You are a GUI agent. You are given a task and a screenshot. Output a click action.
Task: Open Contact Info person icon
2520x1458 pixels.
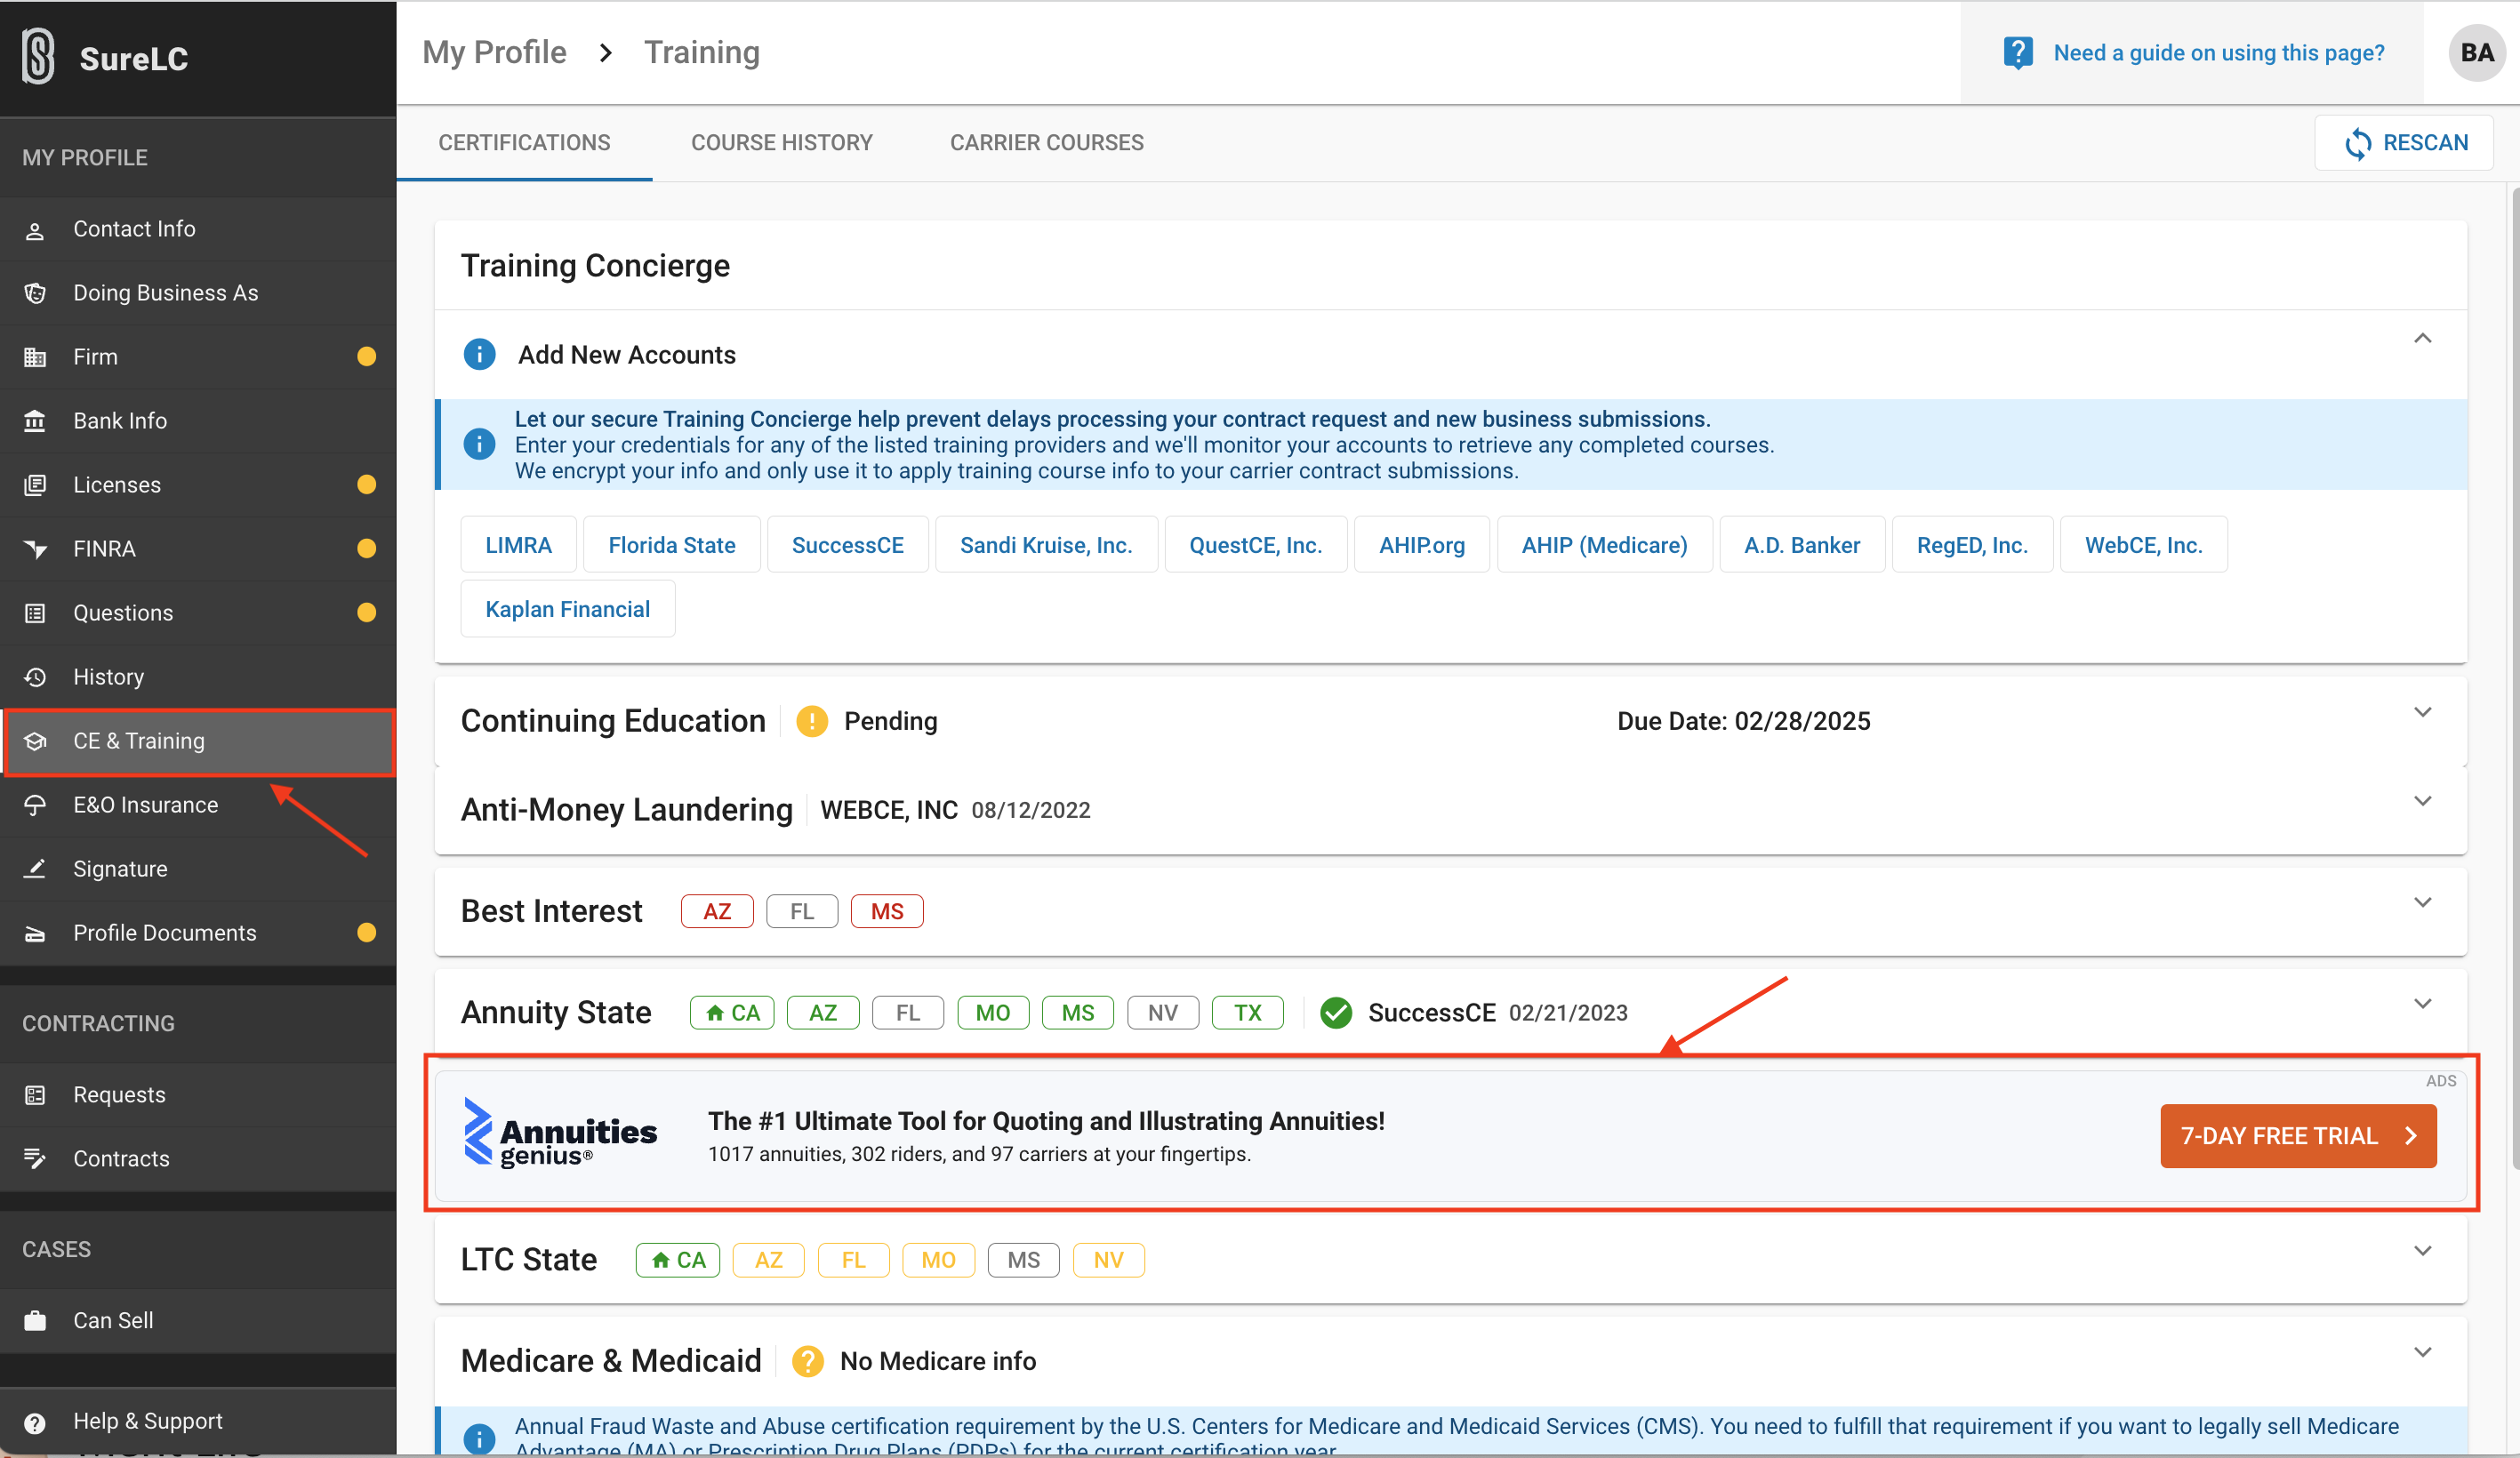[35, 230]
